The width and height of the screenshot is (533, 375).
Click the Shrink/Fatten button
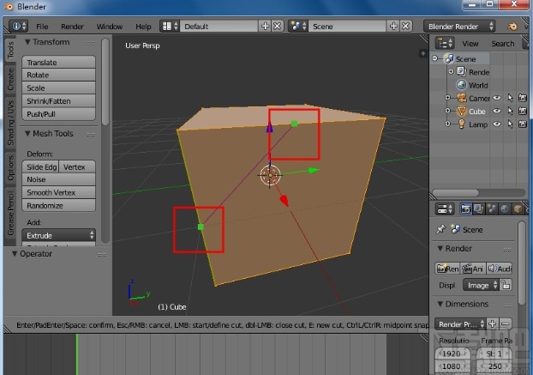coord(58,101)
